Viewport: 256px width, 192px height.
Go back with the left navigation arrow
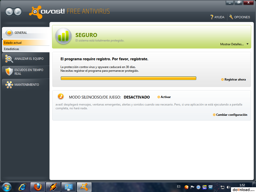(x=9, y=12)
